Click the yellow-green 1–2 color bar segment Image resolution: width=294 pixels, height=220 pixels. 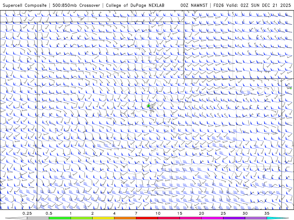(x=82, y=218)
